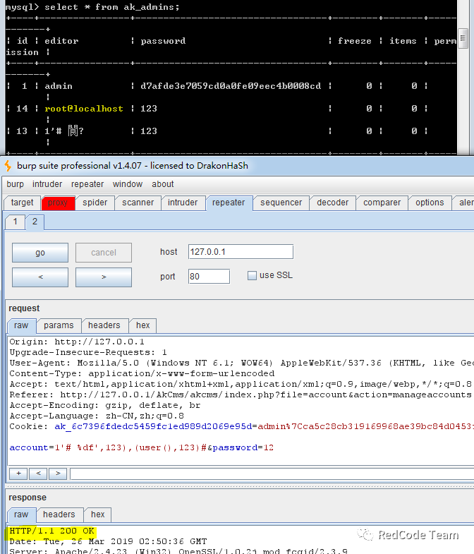Image resolution: width=474 pixels, height=554 pixels.
Task: Select the response raw tab
Action: [21, 514]
